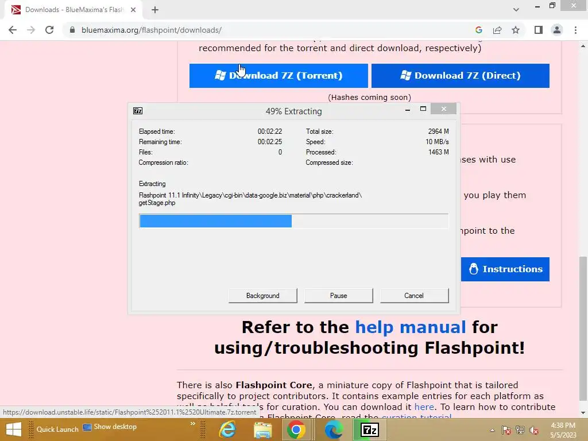
Task: Open Microsoft Edge from the taskbar
Action: click(334, 430)
